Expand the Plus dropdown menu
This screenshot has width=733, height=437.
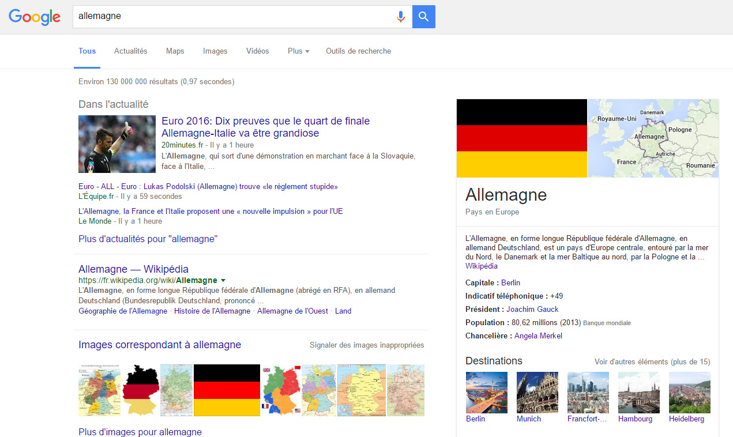point(298,51)
